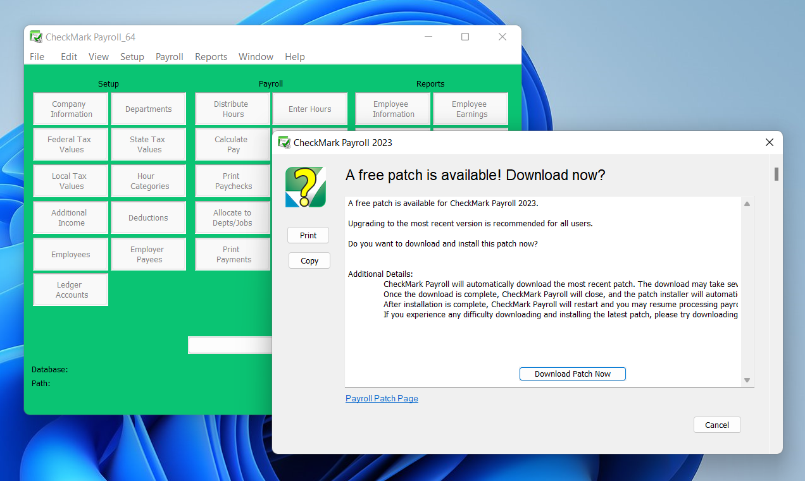
Task: Click the dialog's right-edge scrollbar thumb
Action: click(777, 174)
